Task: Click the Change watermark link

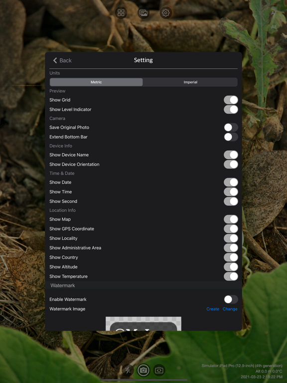Action: pos(230,309)
